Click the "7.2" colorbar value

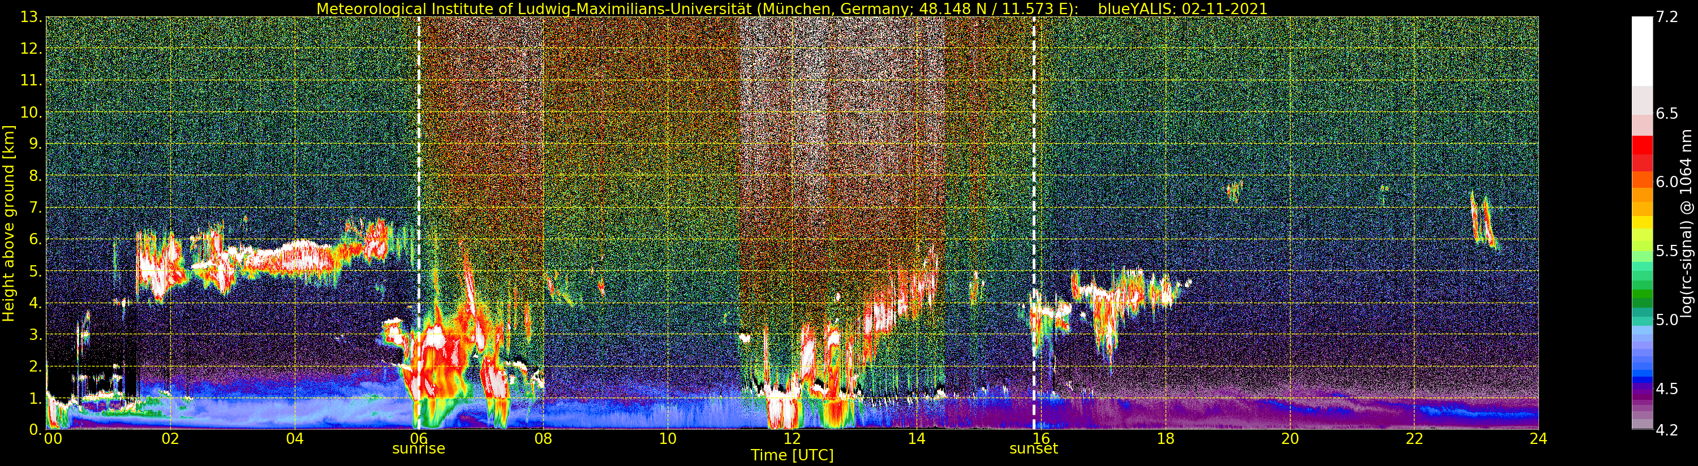coord(1667,17)
